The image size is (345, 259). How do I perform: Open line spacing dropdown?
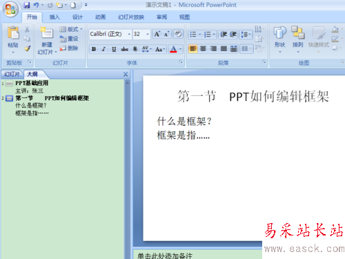[246, 35]
